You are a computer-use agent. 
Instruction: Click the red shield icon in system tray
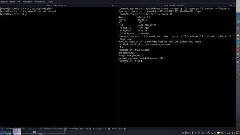(186, 133)
